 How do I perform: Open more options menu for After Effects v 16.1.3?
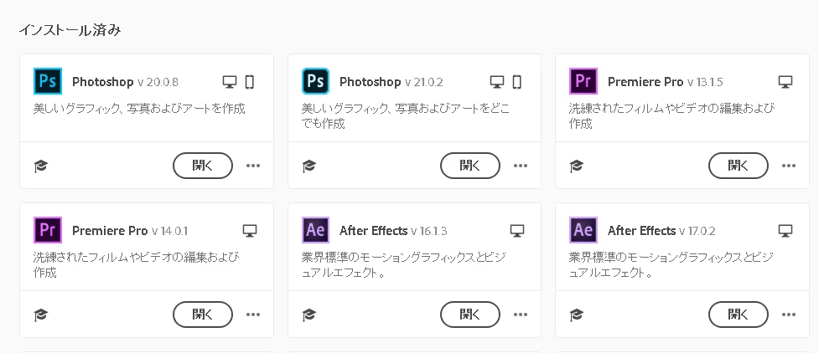click(x=521, y=315)
